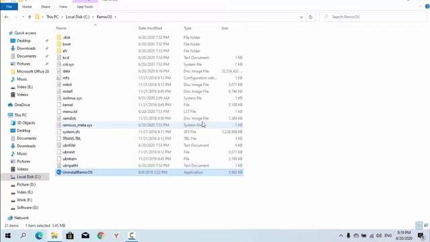This screenshot has height=242, width=430.
Task: Select the boot folder icon
Action: click(59, 44)
